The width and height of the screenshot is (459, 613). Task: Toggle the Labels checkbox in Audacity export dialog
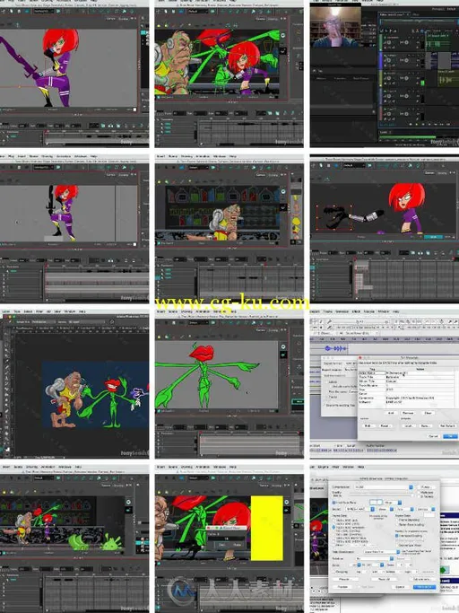pos(326,382)
